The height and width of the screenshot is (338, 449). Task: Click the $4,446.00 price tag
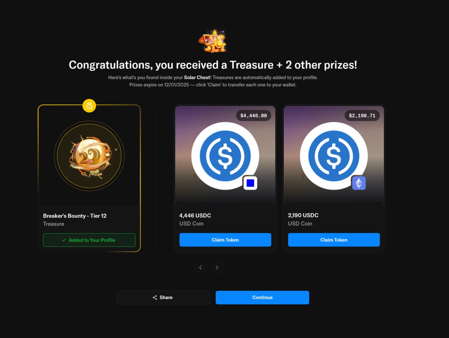click(254, 115)
